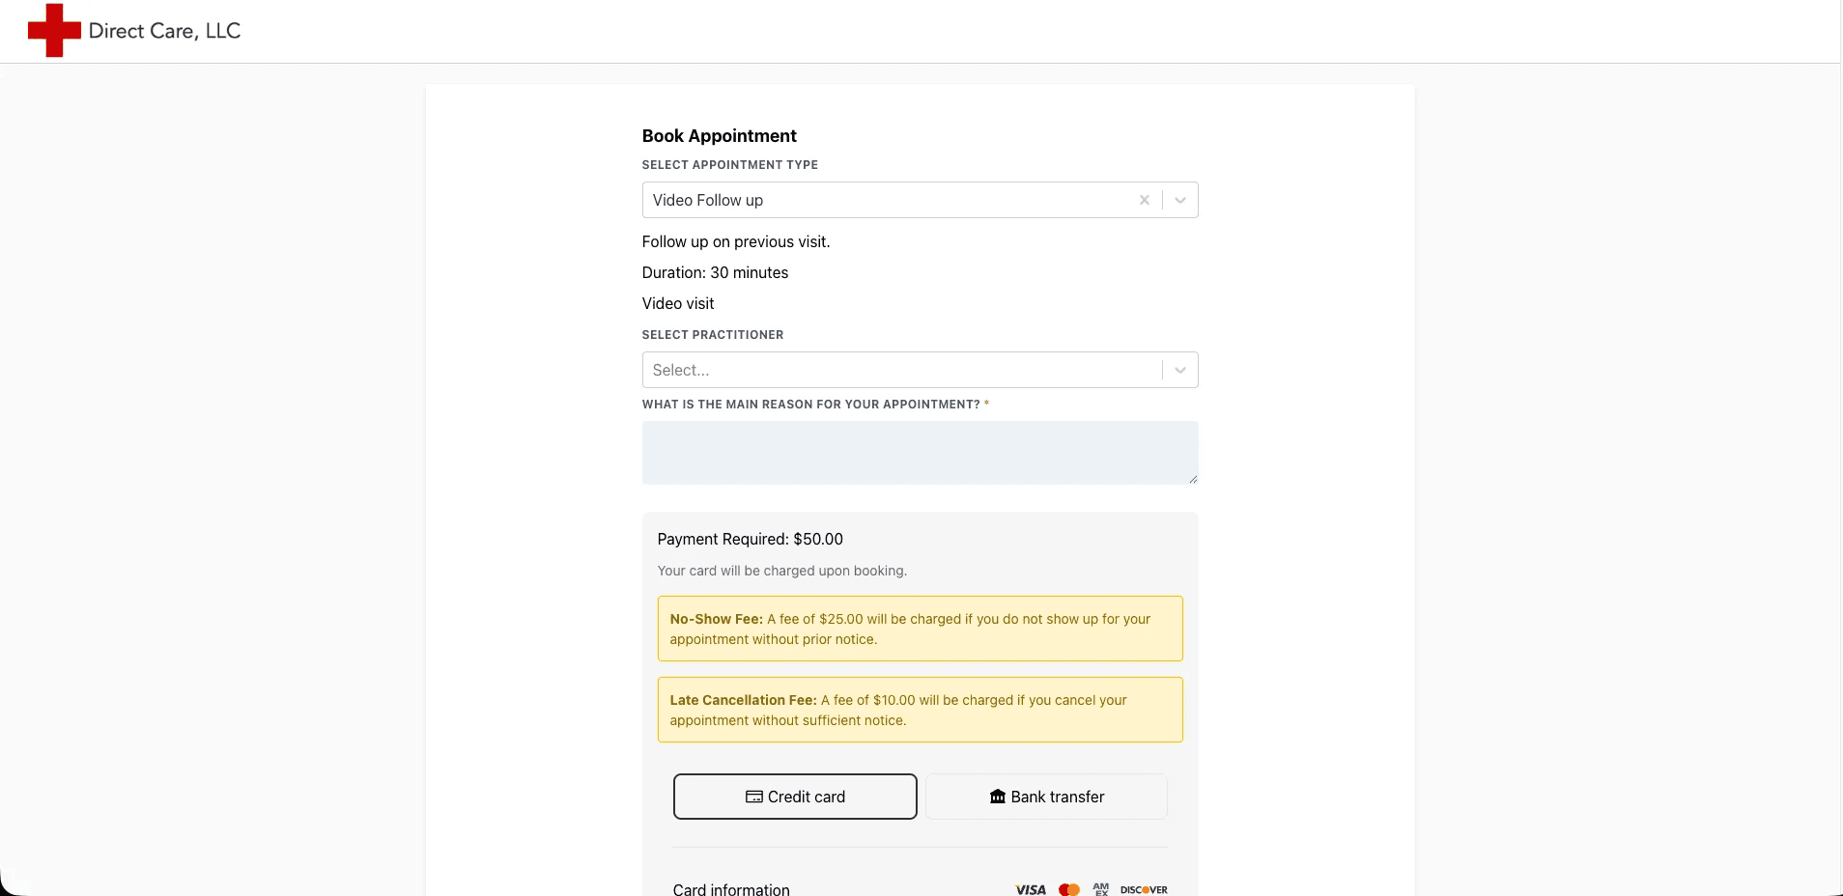Viewport: 1843px width, 896px height.
Task: Click the bank building icon
Action: [x=998, y=797]
